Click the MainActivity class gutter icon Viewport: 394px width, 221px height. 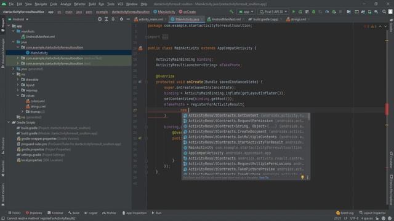tap(140, 48)
